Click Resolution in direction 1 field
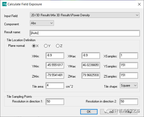Viewport: 144px width, 117px height. tap(55, 102)
